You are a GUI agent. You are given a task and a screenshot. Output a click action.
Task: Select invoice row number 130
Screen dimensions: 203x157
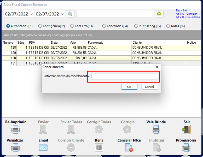tap(101, 58)
